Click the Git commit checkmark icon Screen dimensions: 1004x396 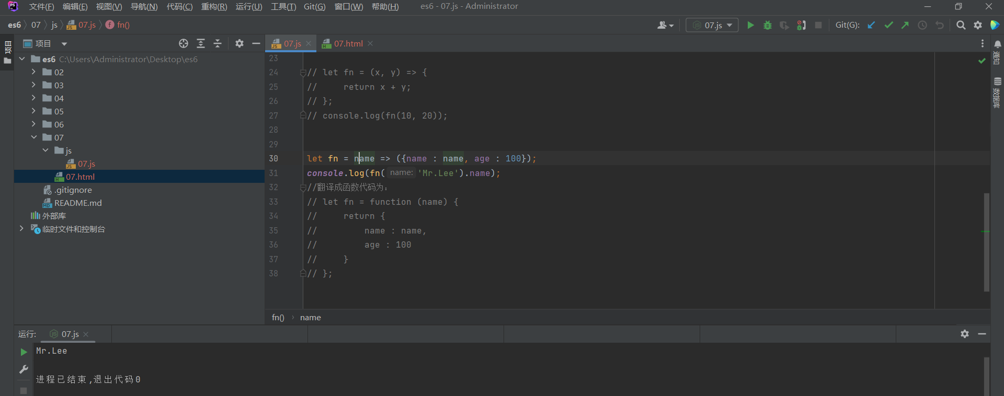[888, 25]
